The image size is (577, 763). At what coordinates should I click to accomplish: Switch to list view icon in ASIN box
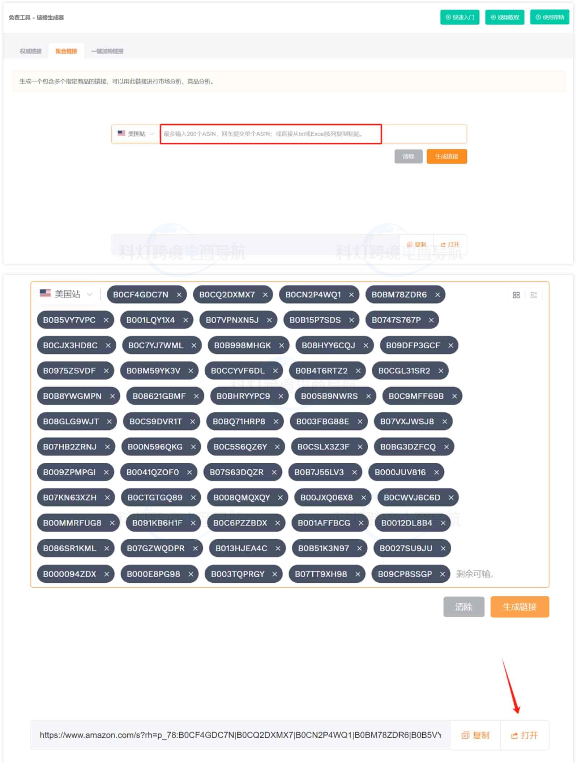pyautogui.click(x=534, y=295)
